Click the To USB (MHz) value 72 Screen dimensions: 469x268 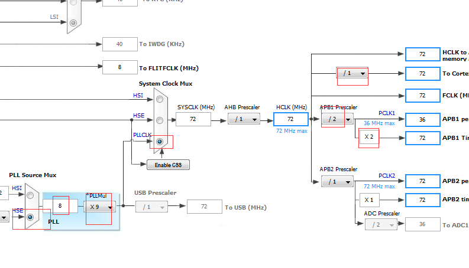(205, 207)
